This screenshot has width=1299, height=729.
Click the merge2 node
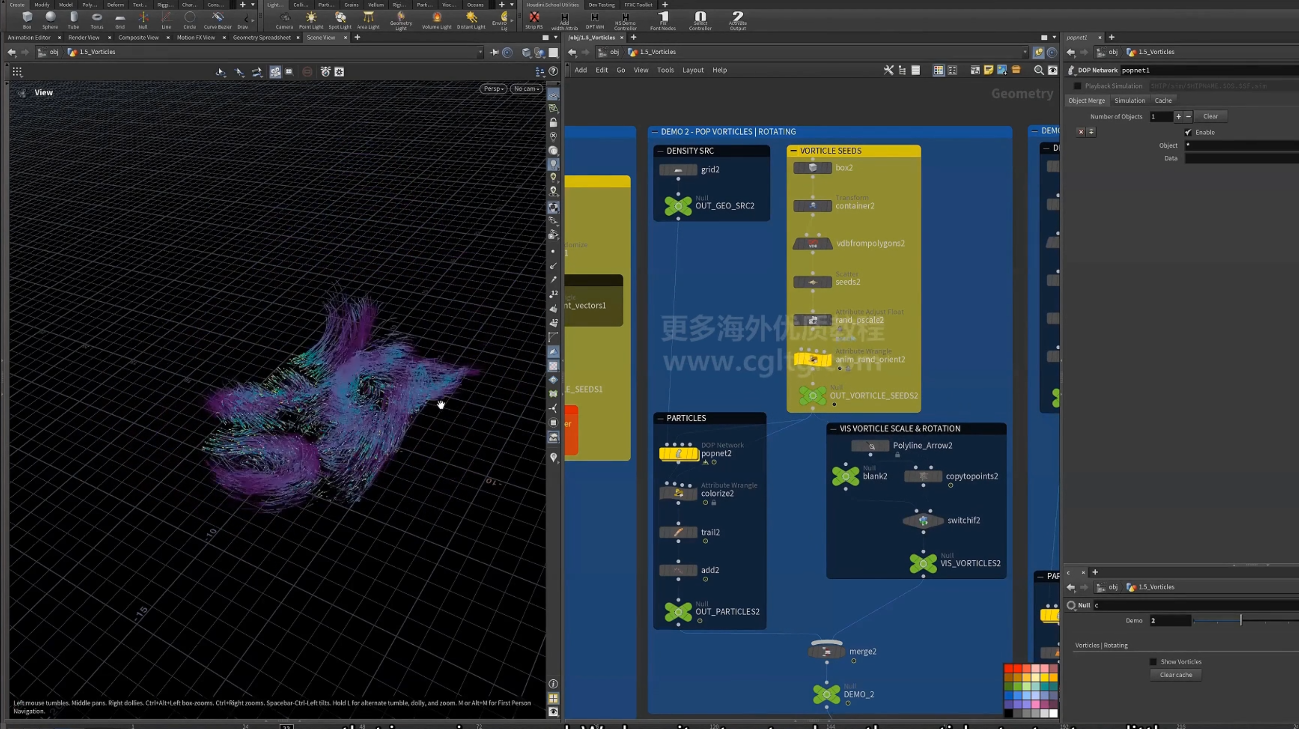827,651
